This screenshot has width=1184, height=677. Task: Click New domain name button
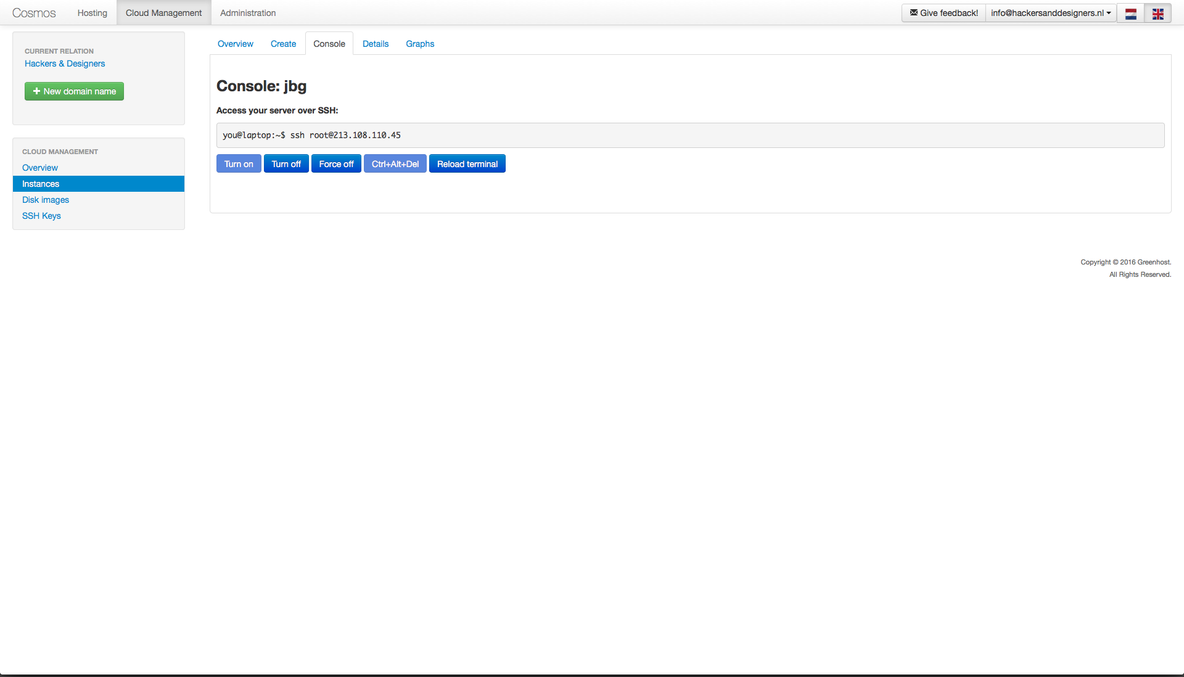click(74, 91)
